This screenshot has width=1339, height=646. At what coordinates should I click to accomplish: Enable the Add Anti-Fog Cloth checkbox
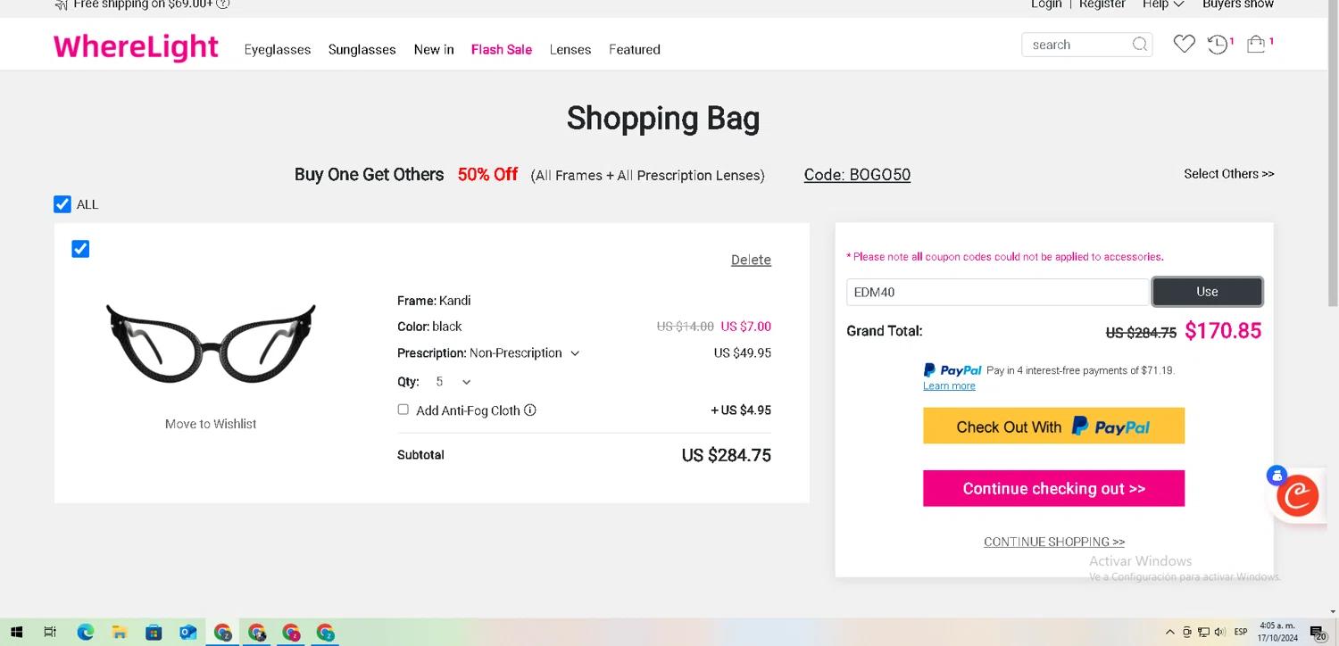coord(403,410)
